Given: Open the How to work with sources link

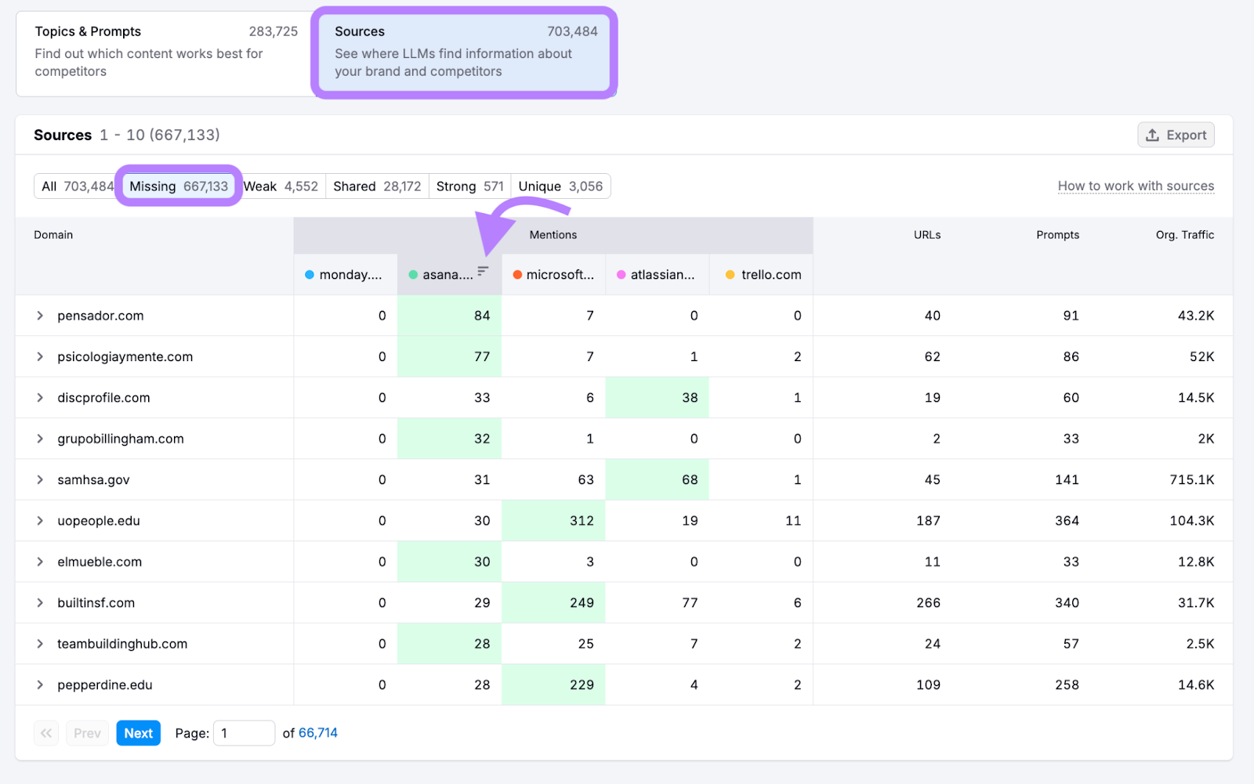Looking at the screenshot, I should [1135, 186].
